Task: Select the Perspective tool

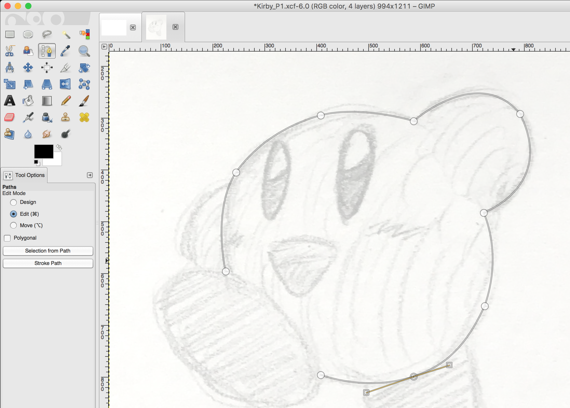Action: point(47,84)
